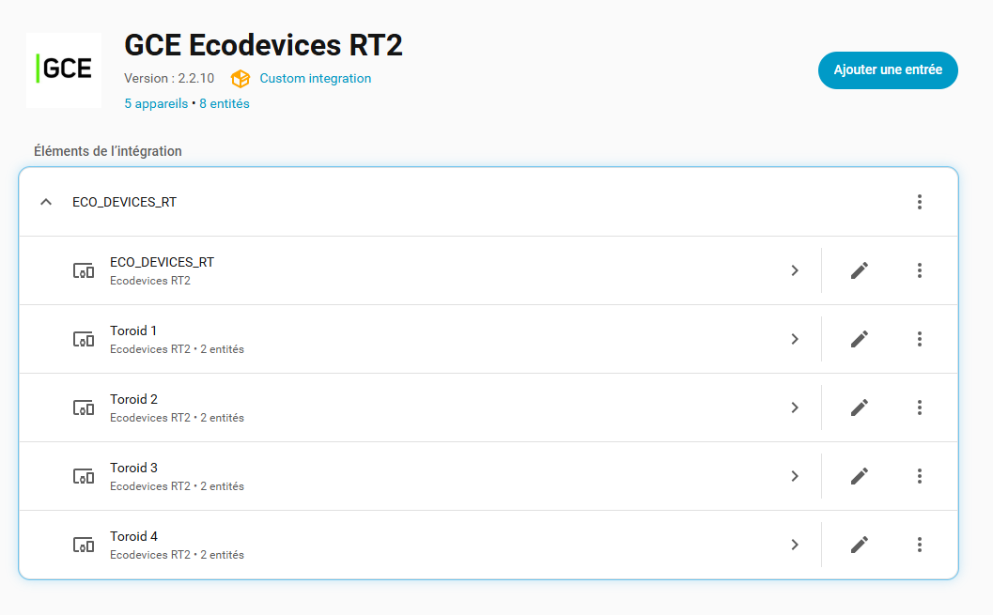Open Toroid 1 details via right chevron
The width and height of the screenshot is (993, 615).
(795, 339)
